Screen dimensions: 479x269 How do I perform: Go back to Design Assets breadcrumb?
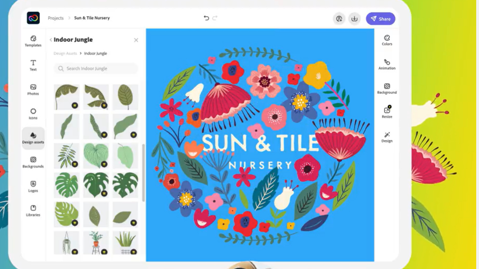tap(65, 53)
